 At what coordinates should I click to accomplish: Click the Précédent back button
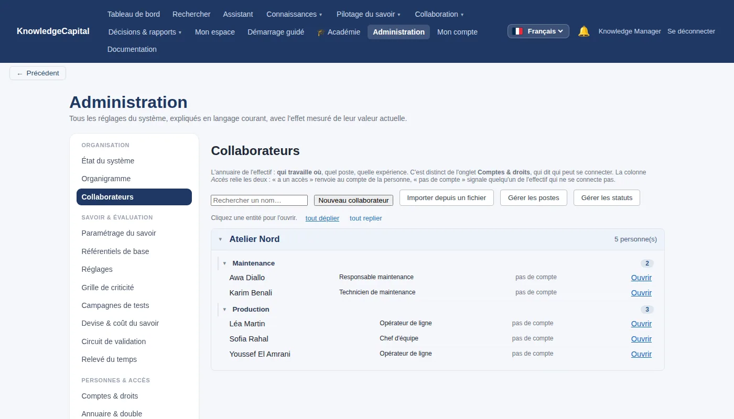[x=38, y=73]
